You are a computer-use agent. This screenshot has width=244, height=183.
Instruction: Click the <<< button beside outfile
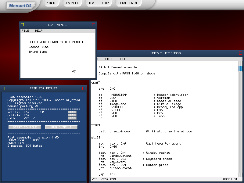72,115
